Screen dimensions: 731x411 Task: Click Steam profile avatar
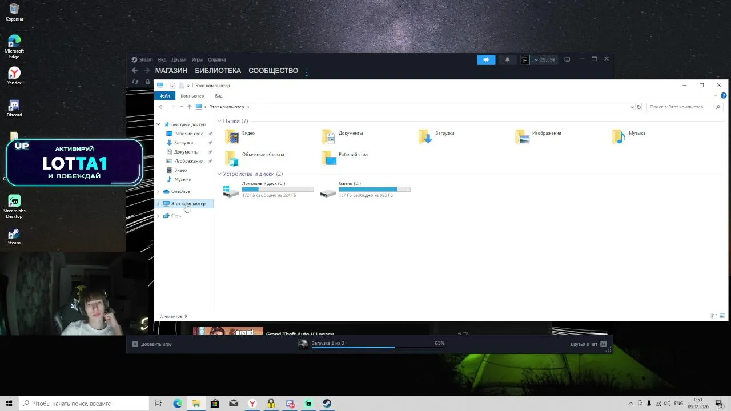click(x=524, y=59)
